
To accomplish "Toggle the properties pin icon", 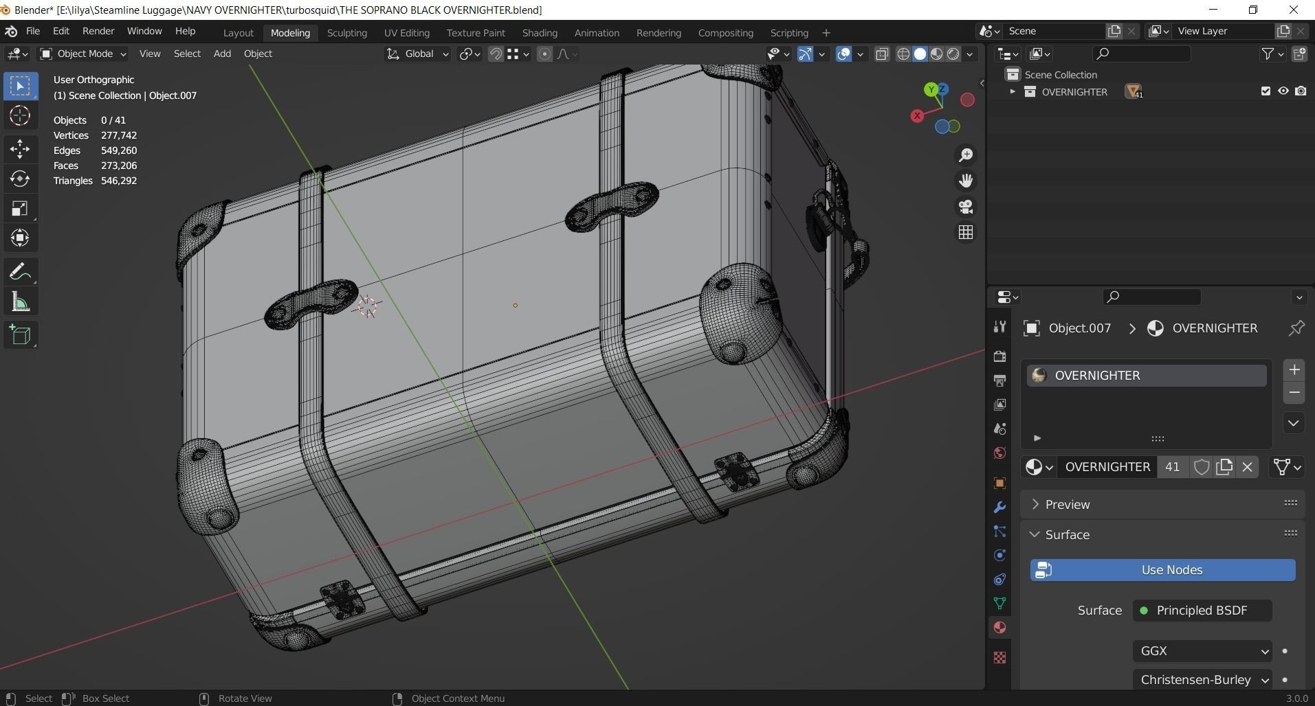I will click(x=1296, y=328).
